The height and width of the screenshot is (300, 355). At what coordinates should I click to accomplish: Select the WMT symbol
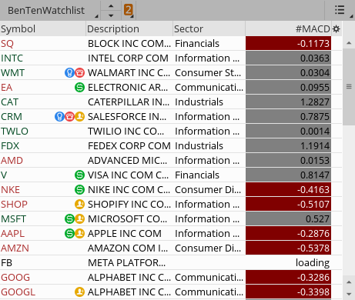(12, 73)
